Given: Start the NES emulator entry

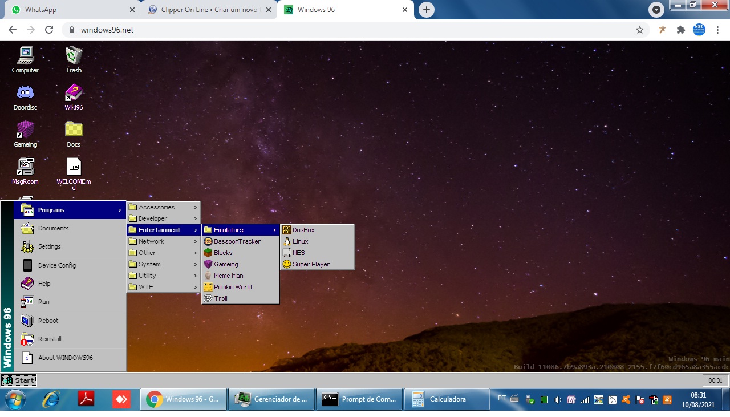Looking at the screenshot, I should tap(318, 253).
